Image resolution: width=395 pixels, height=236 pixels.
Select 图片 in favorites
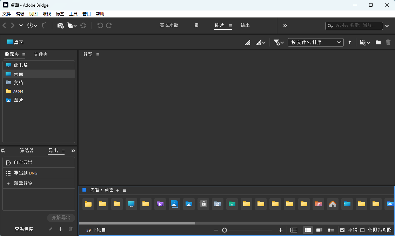pyautogui.click(x=39, y=100)
